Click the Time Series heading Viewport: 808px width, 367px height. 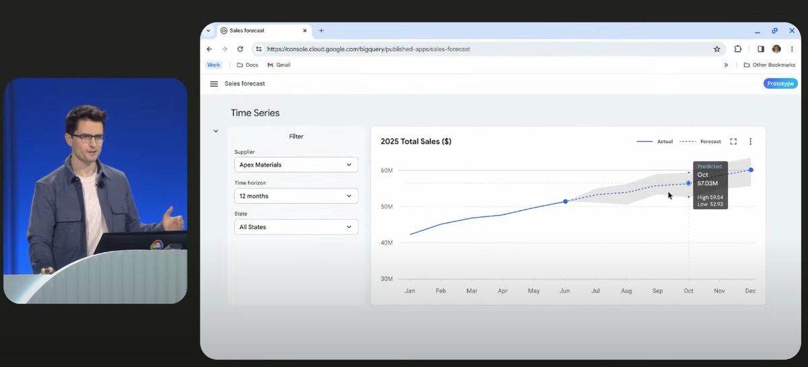[255, 113]
